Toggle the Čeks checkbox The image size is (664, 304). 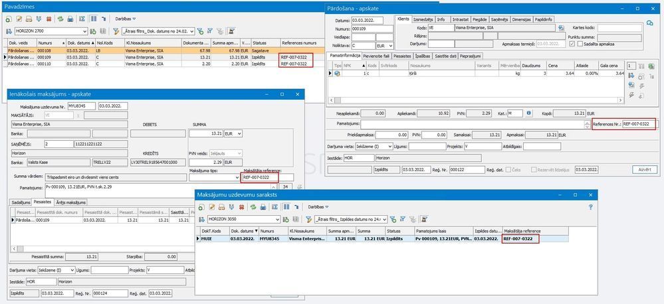click(508, 169)
